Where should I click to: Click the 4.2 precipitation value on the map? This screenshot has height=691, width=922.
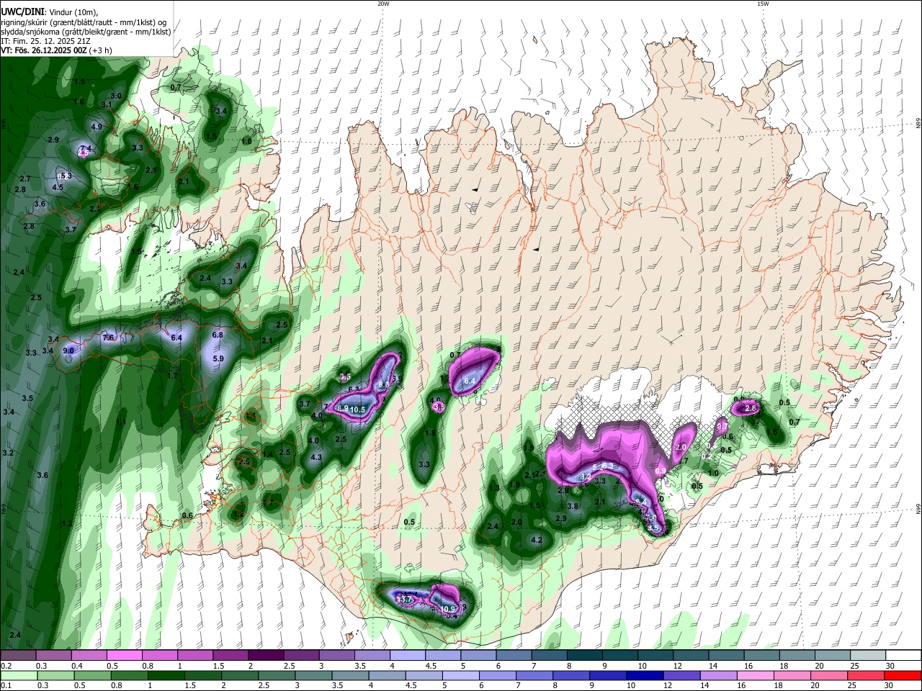coord(536,540)
